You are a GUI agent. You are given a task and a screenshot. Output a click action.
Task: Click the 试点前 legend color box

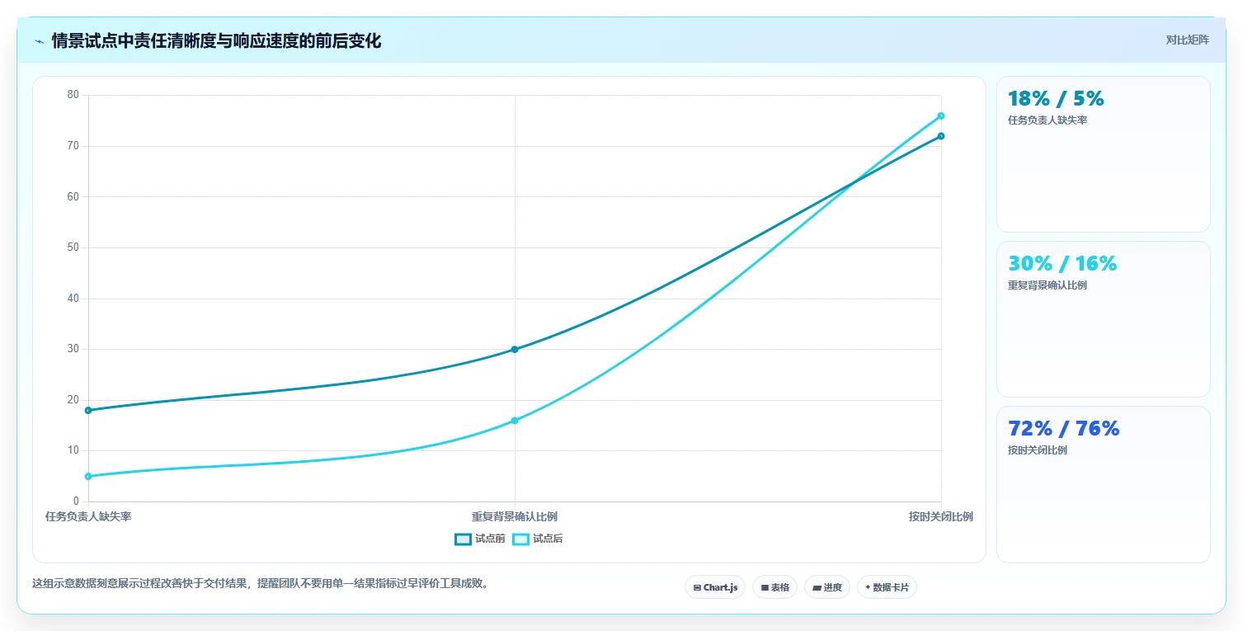tap(463, 539)
